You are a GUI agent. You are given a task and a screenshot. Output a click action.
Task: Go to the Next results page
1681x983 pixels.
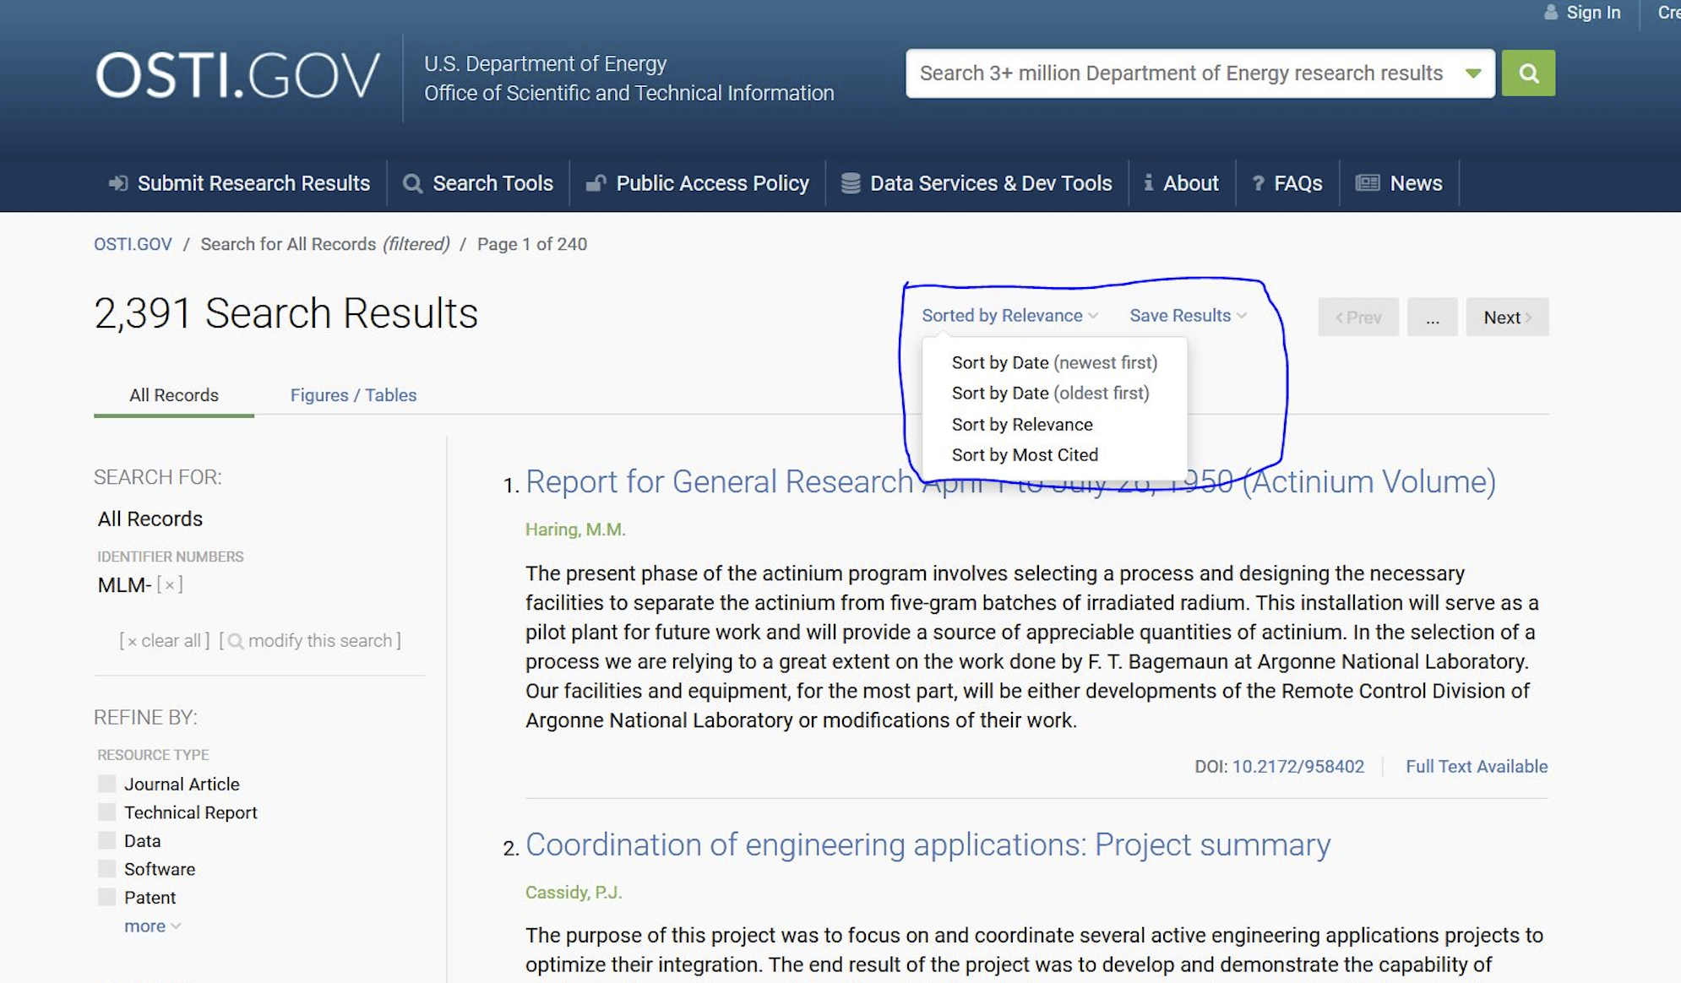(x=1507, y=317)
